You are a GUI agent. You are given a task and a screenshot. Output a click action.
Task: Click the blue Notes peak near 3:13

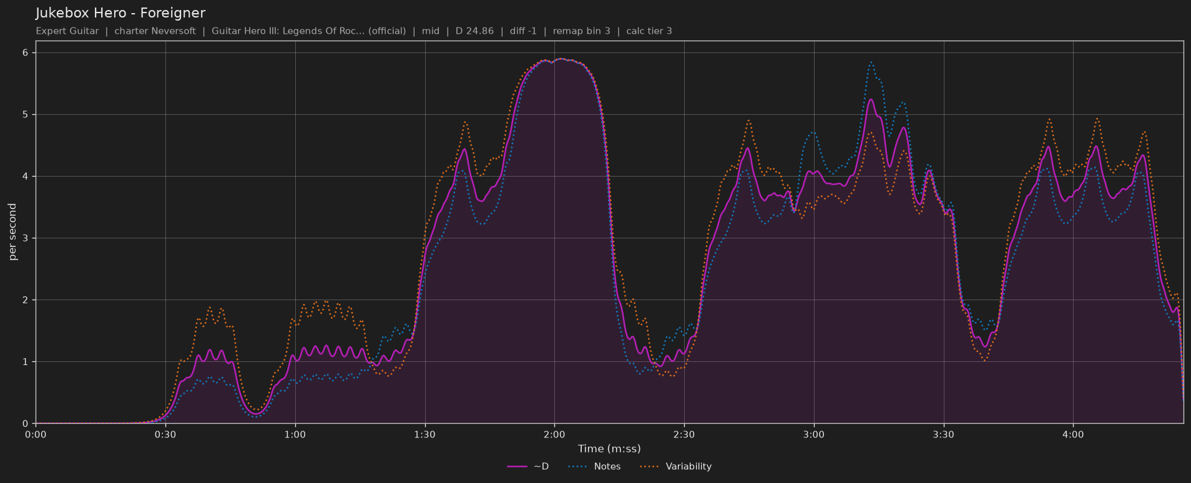871,62
